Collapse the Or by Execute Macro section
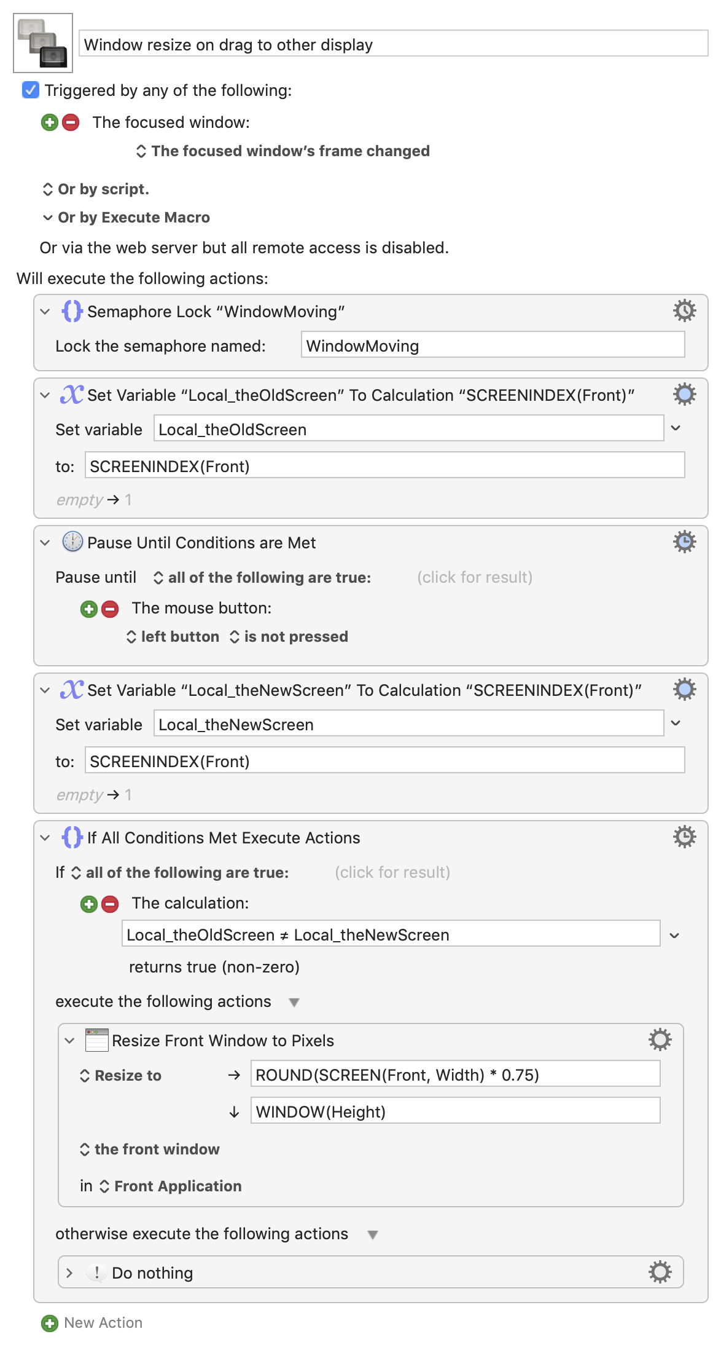The image size is (721, 1345). point(47,218)
